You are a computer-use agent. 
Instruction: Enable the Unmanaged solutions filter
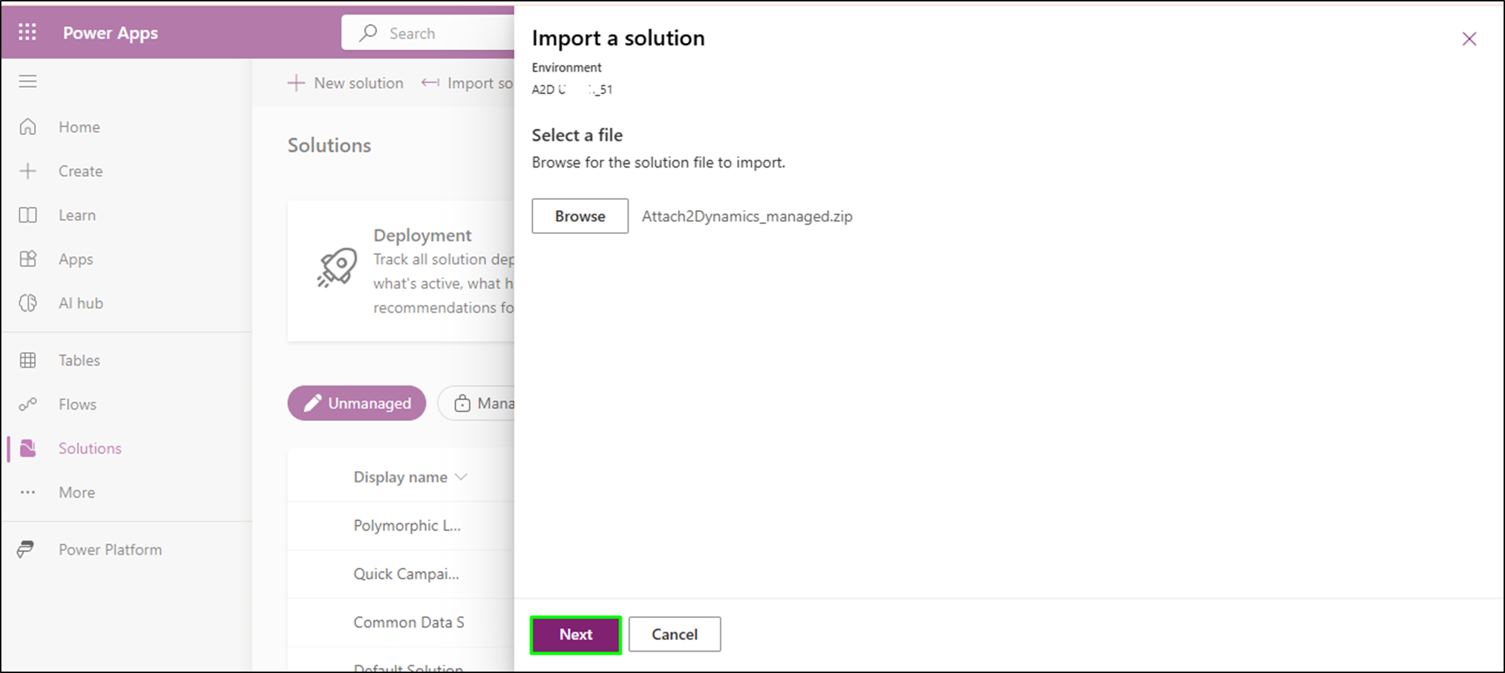coord(356,403)
